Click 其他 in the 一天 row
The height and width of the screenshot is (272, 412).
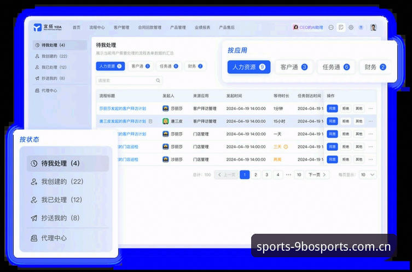coord(359,134)
